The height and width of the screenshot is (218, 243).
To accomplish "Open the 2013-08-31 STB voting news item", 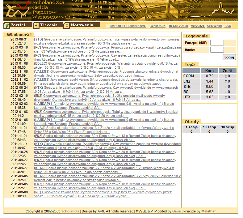I will (107, 41).
